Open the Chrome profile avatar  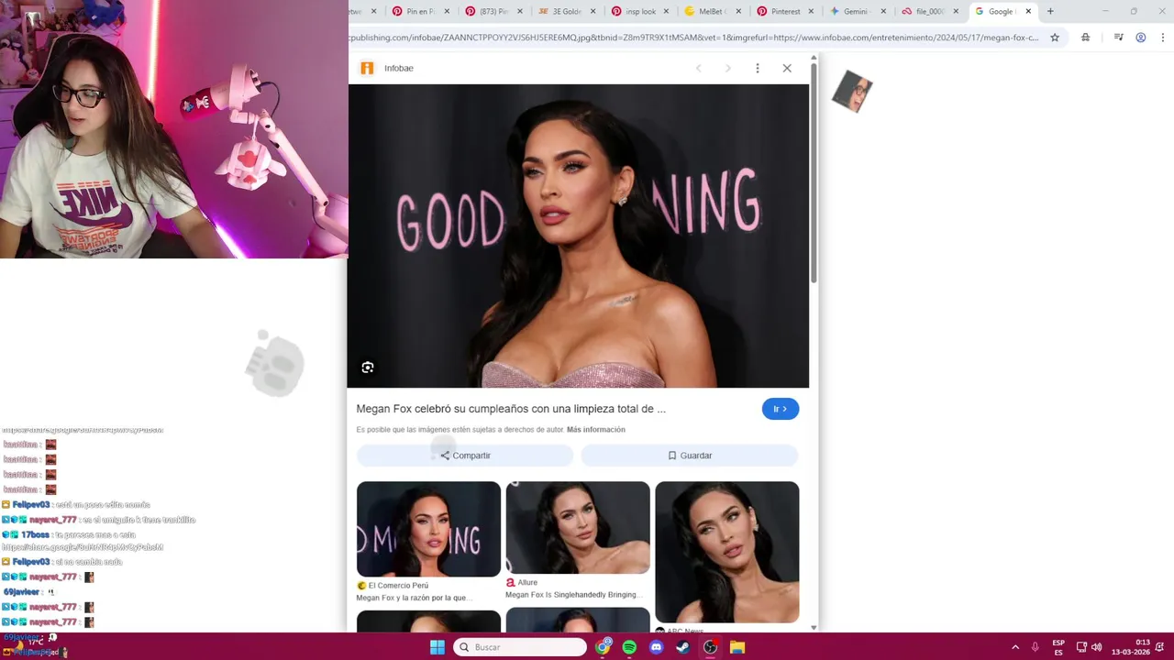(x=1141, y=38)
